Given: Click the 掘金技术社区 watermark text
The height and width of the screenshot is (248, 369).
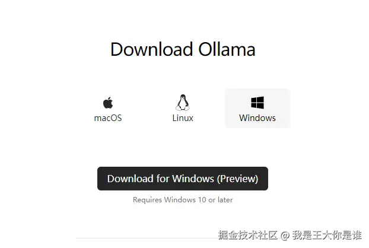Looking at the screenshot, I should [x=248, y=235].
